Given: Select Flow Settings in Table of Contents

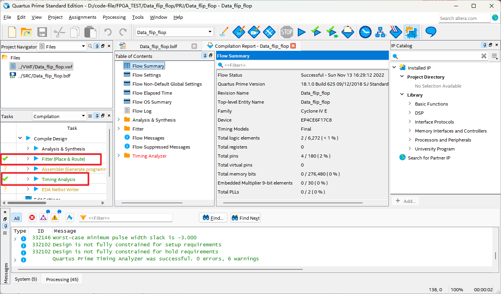Looking at the screenshot, I should (x=147, y=75).
